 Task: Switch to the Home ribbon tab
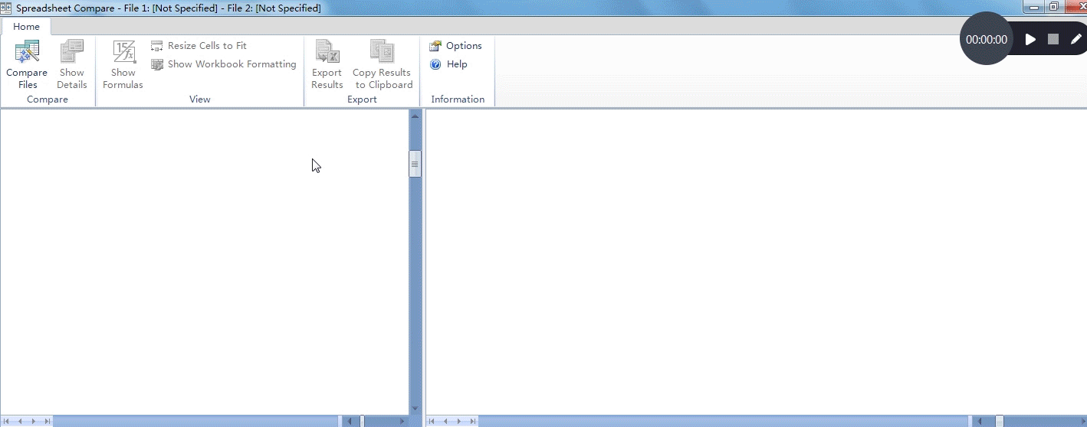pos(26,26)
